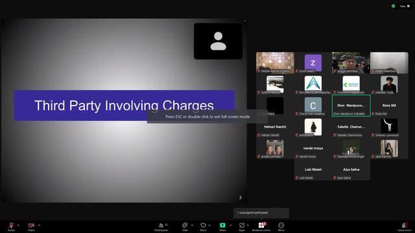Click the '1 unassigned participant' tooltip
415x233 pixels.
[x=261, y=213]
